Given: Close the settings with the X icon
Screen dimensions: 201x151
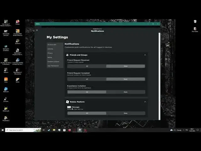Looking at the screenshot, I should click(37, 30).
